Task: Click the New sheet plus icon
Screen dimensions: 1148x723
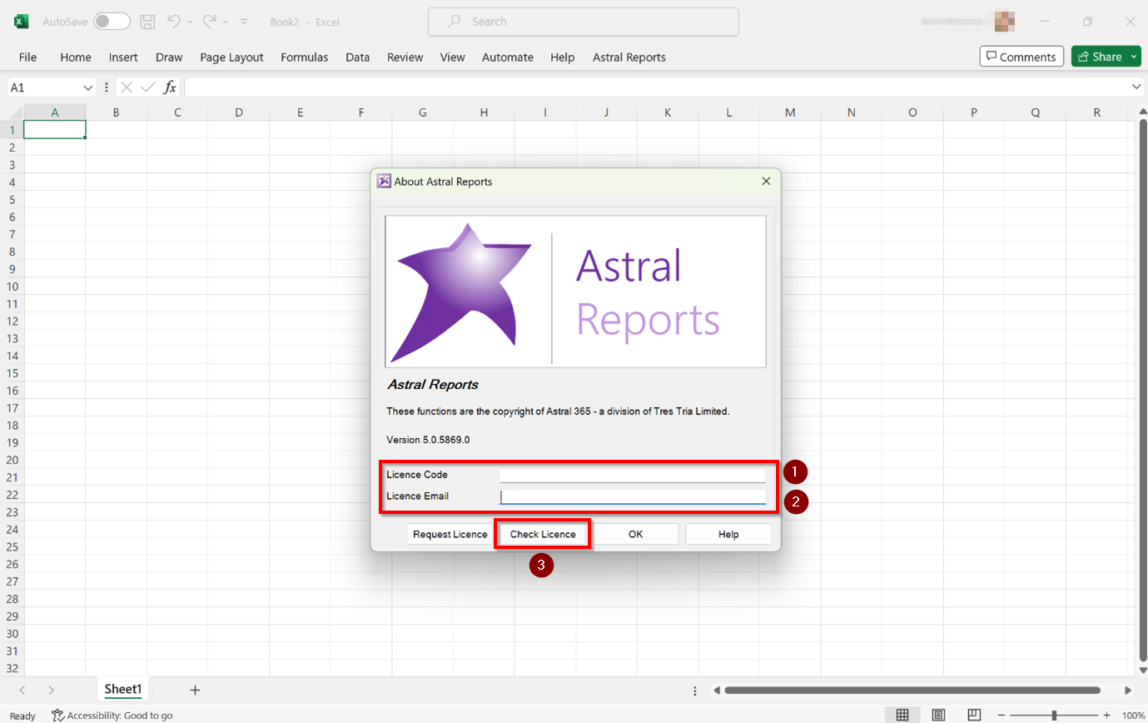Action: pyautogui.click(x=195, y=690)
